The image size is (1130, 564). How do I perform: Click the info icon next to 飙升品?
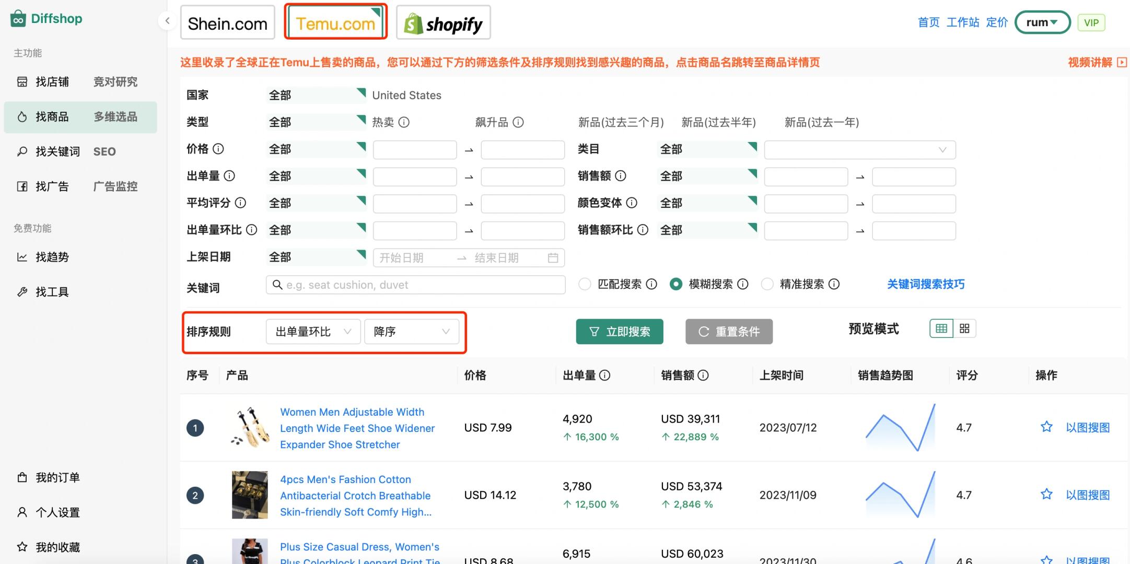(518, 122)
